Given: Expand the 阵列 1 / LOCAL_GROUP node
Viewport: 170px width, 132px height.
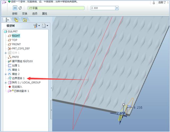Looking at the screenshot, I should [6, 83].
